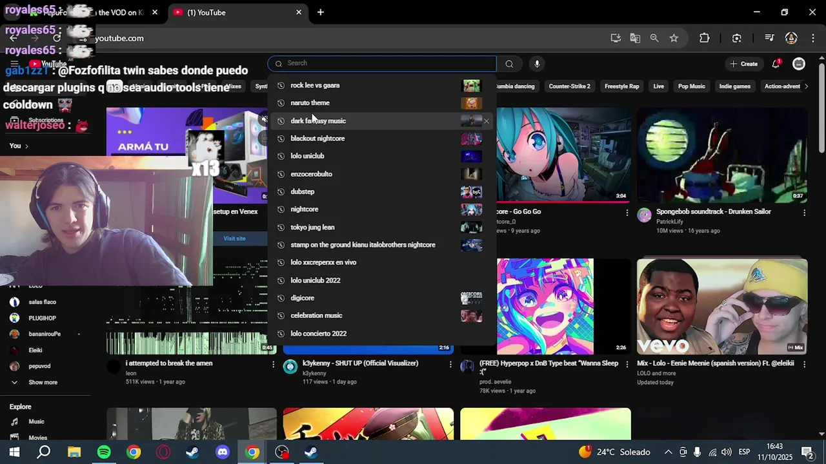This screenshot has height=464, width=826.
Task: Click translate page icon in address bar
Action: pyautogui.click(x=635, y=38)
